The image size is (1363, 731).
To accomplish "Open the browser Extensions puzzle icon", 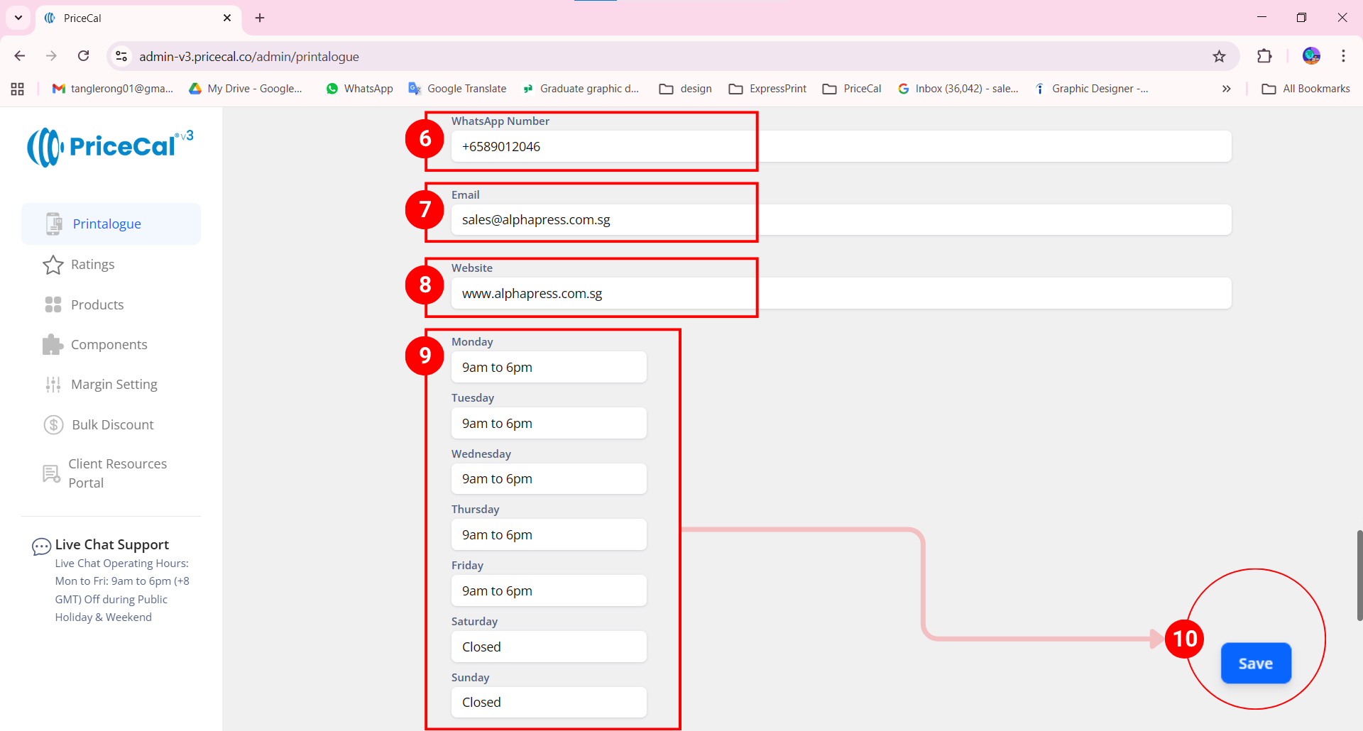I will tap(1264, 56).
